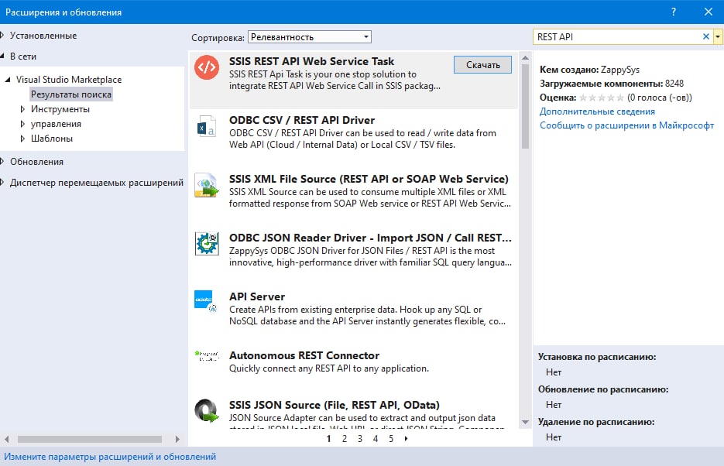Click the rating stars for the extension

(x=602, y=98)
